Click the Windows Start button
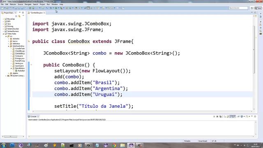 tap(4, 145)
